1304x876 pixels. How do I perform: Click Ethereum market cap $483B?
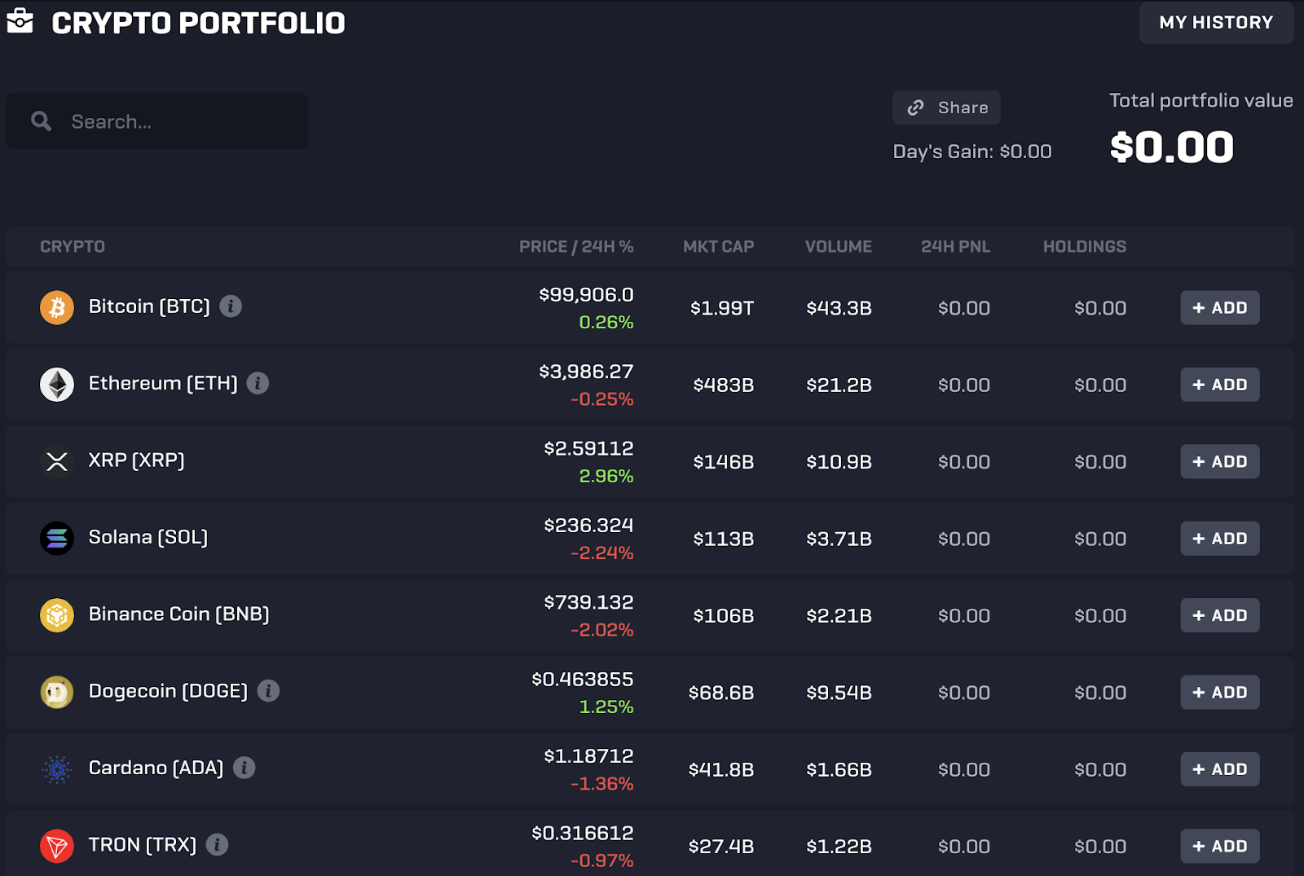[724, 385]
